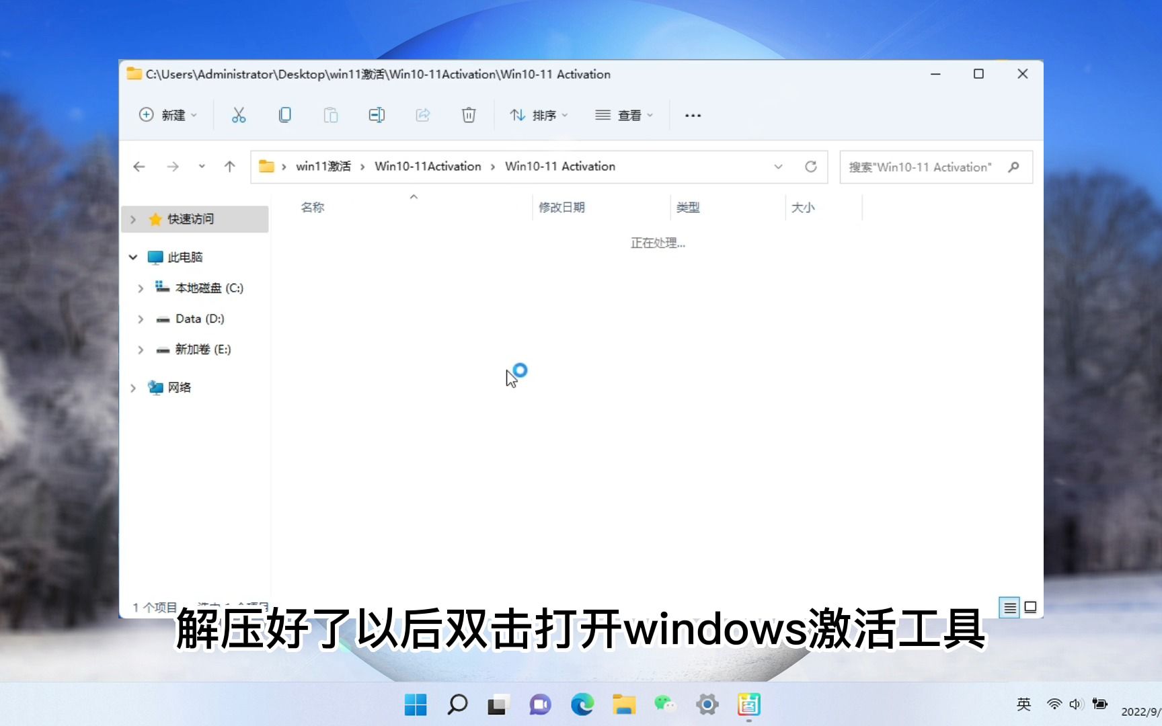Viewport: 1162px width, 726px height.
Task: Click Win10-11 Activation breadcrumb segment
Action: coord(560,167)
